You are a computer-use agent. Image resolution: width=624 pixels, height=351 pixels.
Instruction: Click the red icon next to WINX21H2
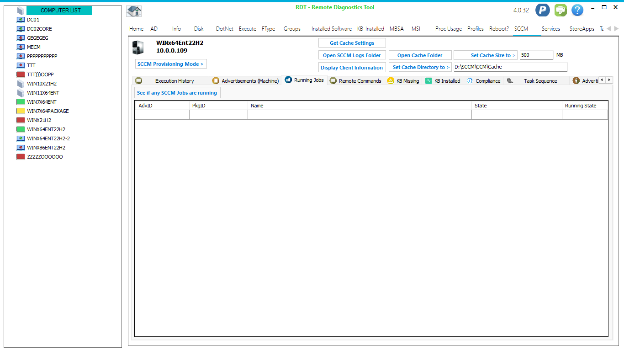21,120
